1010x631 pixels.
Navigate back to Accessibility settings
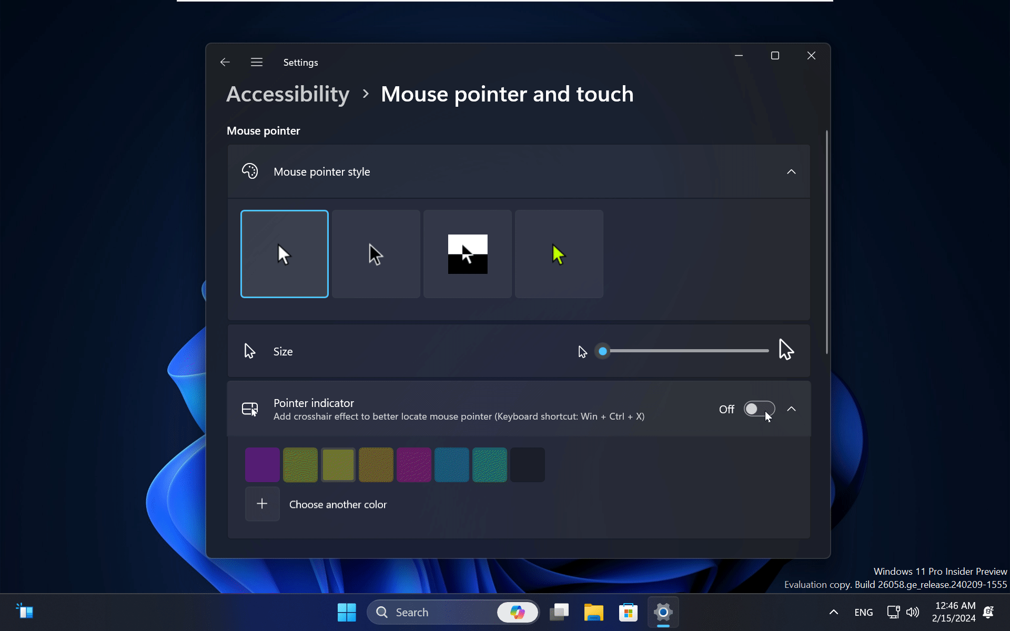click(287, 94)
